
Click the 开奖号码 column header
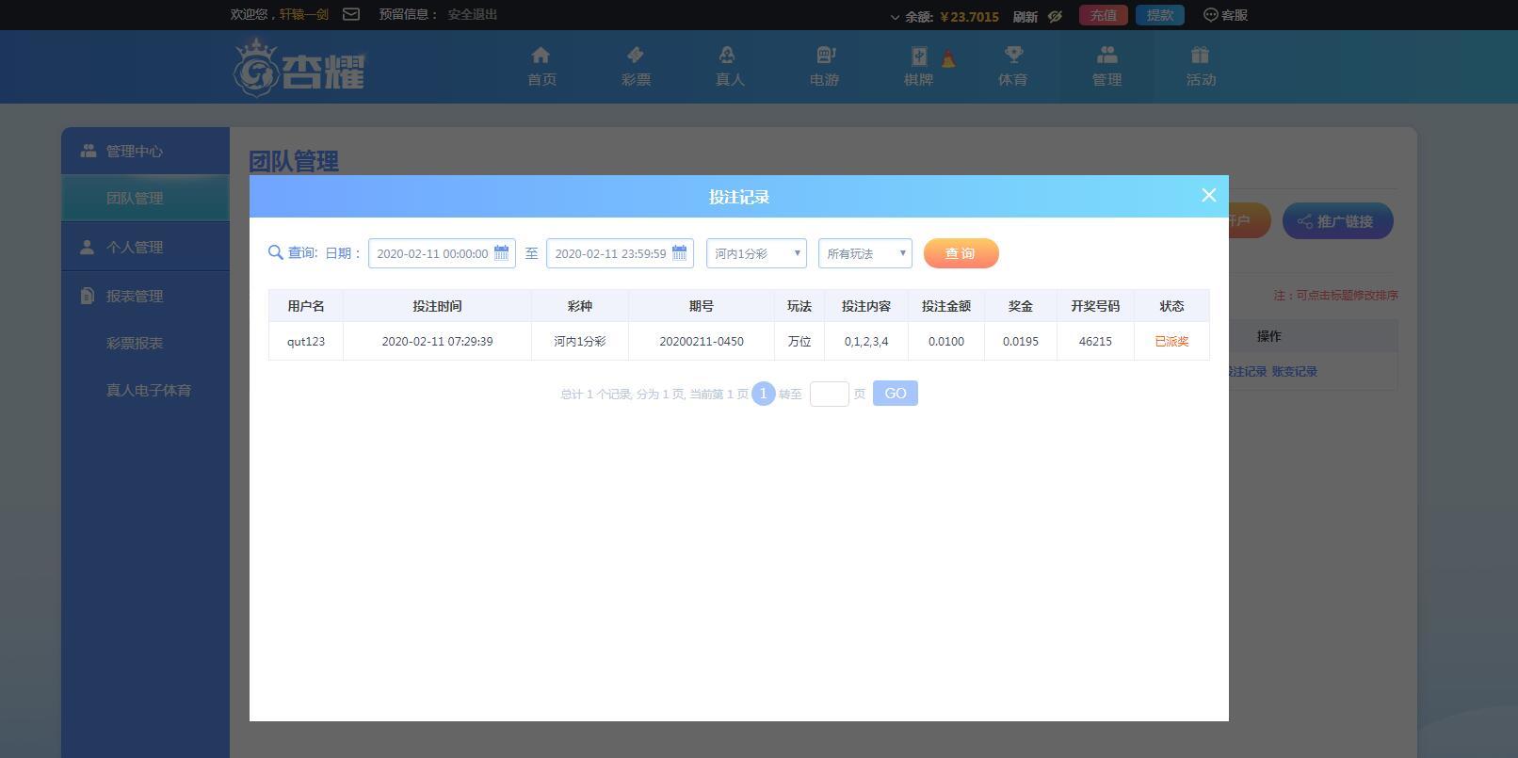pos(1095,306)
